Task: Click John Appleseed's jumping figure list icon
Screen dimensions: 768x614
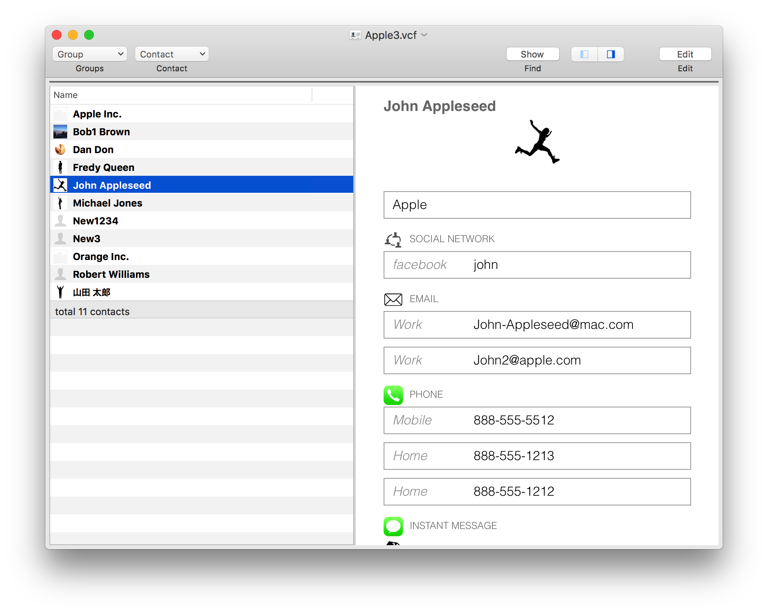Action: point(60,185)
